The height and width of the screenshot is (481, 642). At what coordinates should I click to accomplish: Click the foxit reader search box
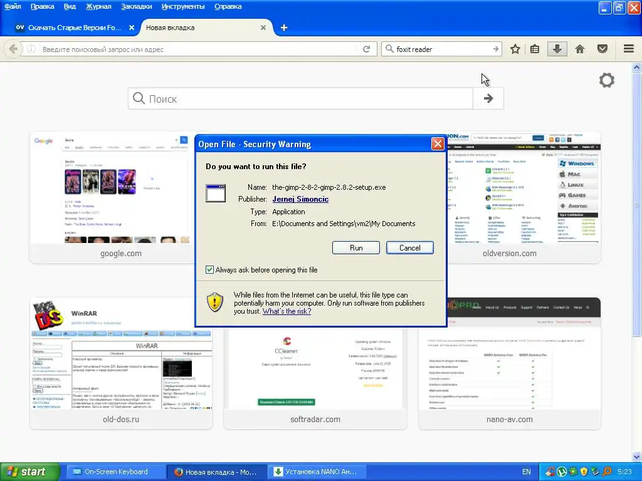(442, 49)
